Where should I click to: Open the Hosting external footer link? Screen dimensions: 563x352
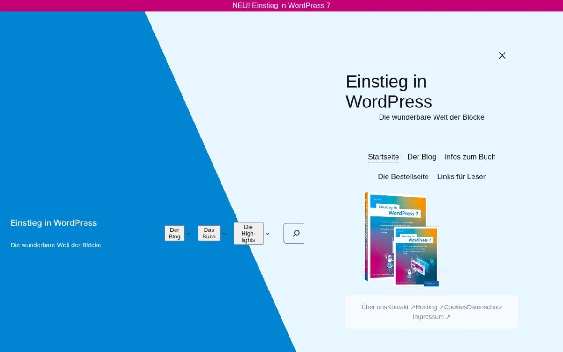tap(430, 307)
